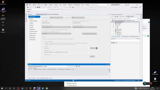Select the Подписывание settings page

pyautogui.click(x=33, y=33)
